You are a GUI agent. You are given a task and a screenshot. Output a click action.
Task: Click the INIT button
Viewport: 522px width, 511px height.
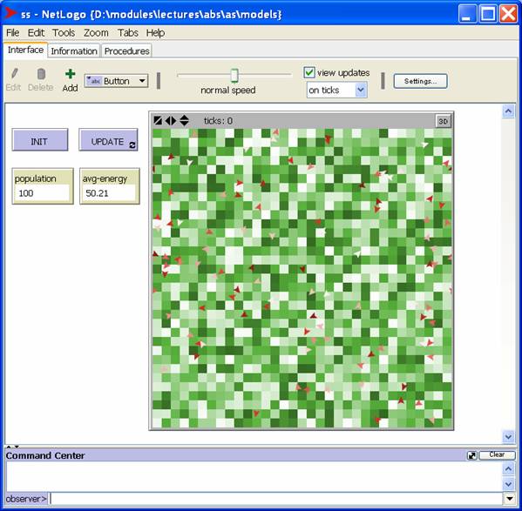pyautogui.click(x=40, y=140)
